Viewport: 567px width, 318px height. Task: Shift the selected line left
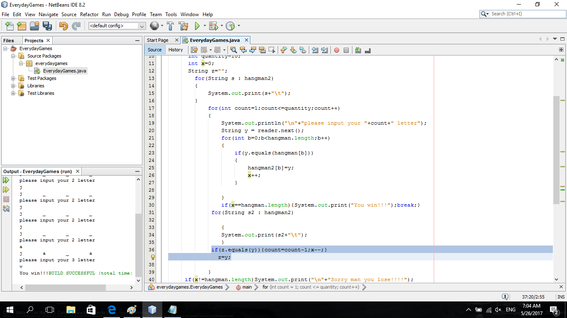click(315, 50)
